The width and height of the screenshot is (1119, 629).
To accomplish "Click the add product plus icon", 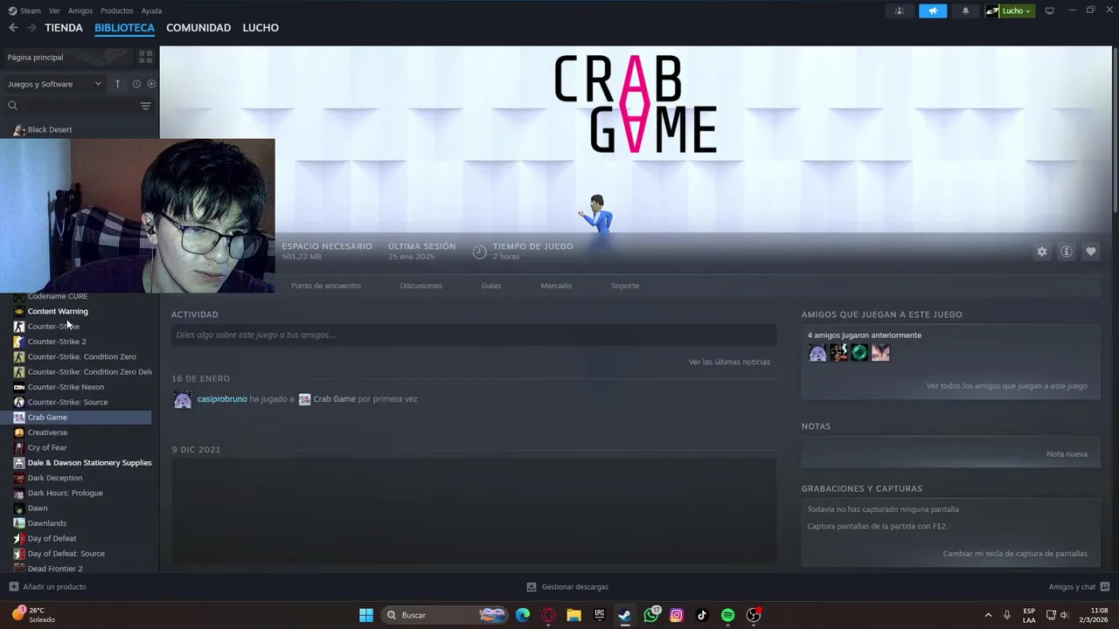I will pos(13,587).
